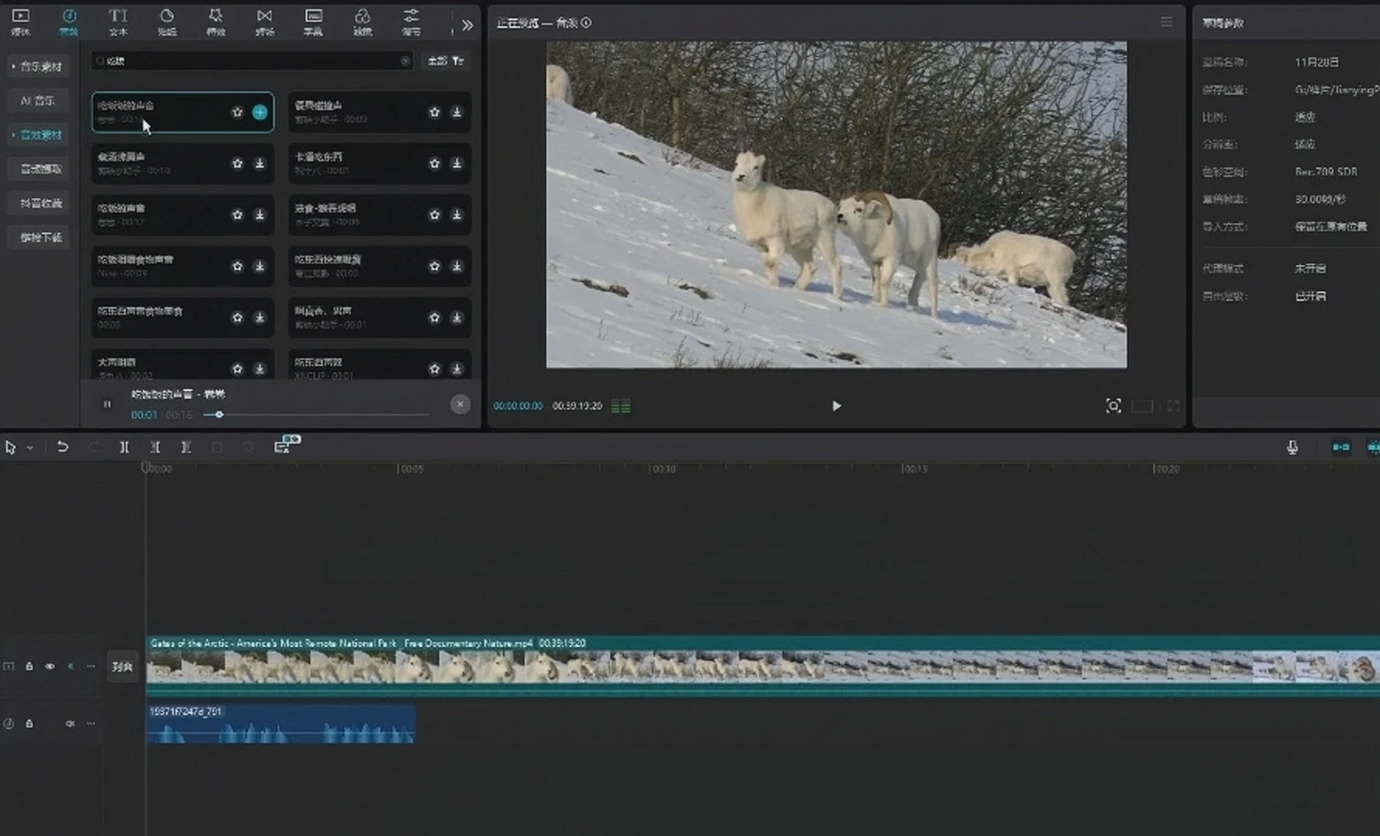Viewport: 1380px width, 836px height.
Task: Undo the last edit
Action: click(63, 448)
